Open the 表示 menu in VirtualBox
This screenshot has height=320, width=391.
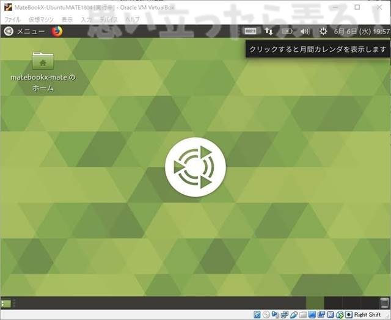click(67, 20)
